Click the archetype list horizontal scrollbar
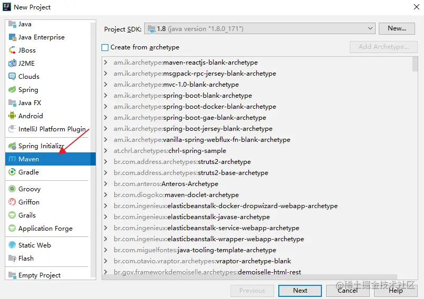 coord(249,277)
